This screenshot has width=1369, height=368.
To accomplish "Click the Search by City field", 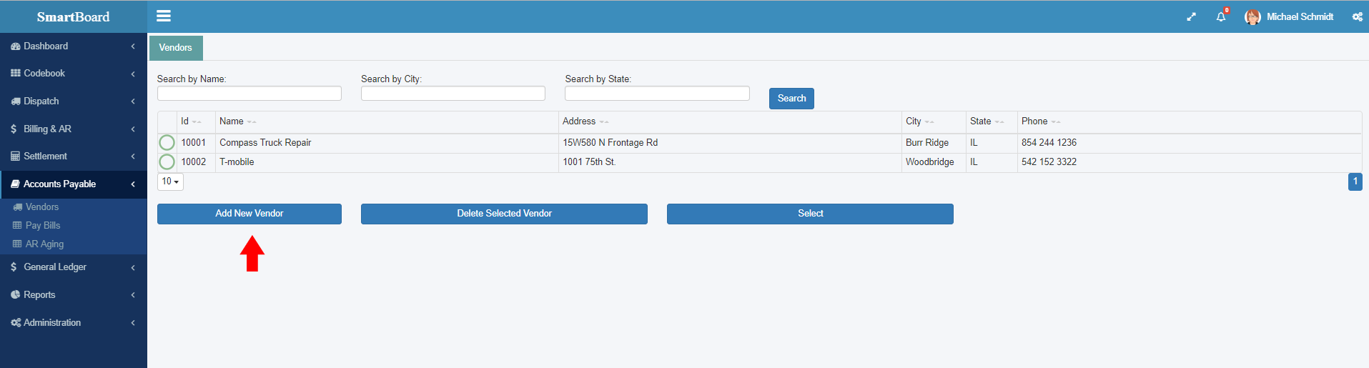I will click(453, 94).
